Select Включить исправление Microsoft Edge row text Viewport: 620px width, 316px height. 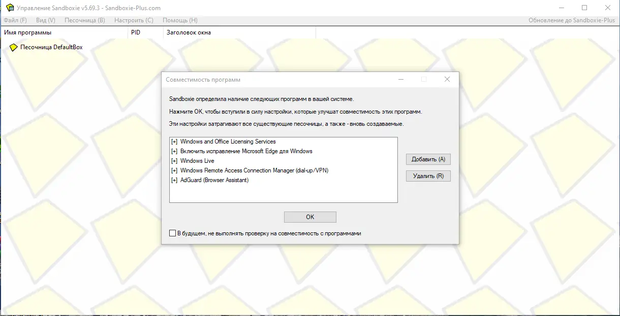[246, 151]
